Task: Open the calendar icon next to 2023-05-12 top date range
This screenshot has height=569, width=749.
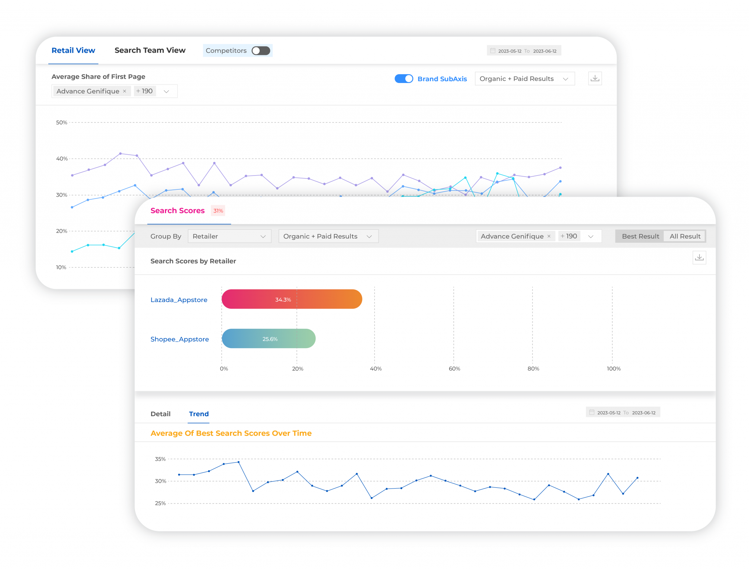Action: (x=493, y=50)
